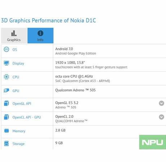Image resolution: width=166 pixels, height=162 pixels.
Task: Click the bar chart icon in Graphics tab
Action: click(14, 33)
